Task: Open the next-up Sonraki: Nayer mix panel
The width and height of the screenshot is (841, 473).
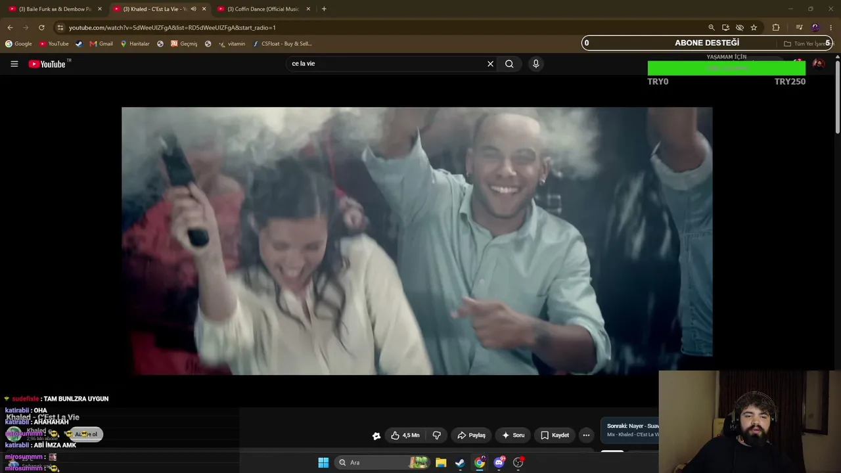Action: [x=630, y=430]
